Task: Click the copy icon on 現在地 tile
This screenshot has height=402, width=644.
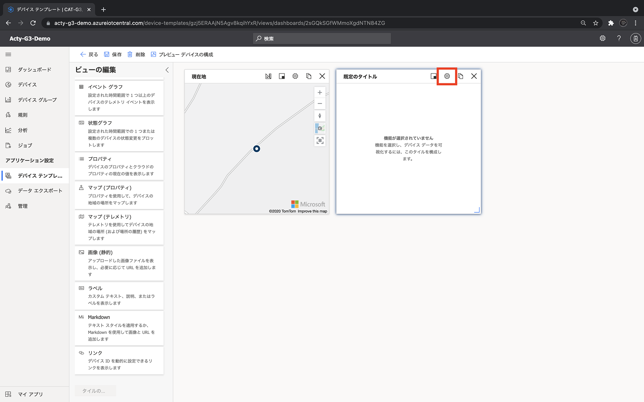Action: (x=309, y=76)
